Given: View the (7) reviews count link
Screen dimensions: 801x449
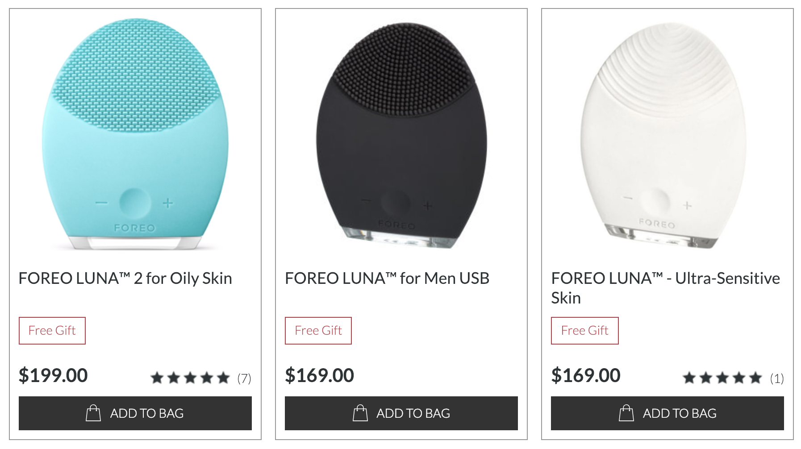Looking at the screenshot, I should 244,378.
